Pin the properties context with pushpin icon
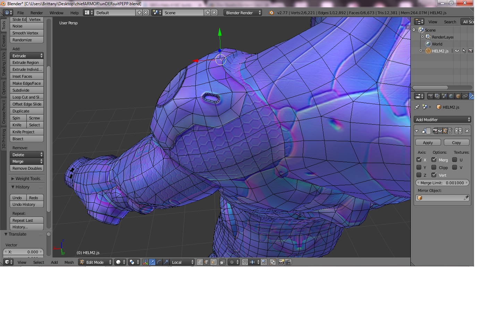499x320 pixels. point(417,107)
